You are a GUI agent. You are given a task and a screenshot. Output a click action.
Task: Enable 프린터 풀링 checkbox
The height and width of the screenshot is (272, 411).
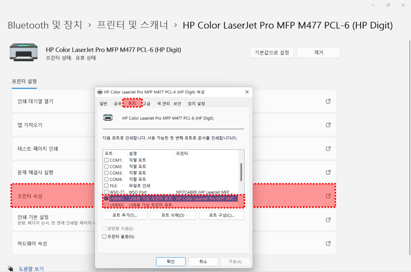[x=104, y=236]
